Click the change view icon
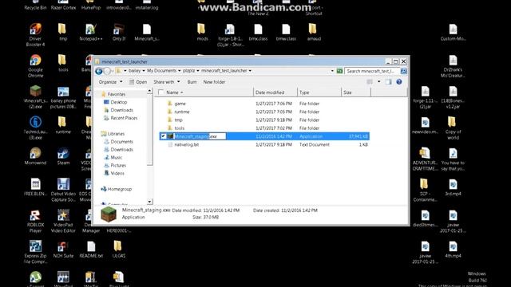 click(x=370, y=82)
